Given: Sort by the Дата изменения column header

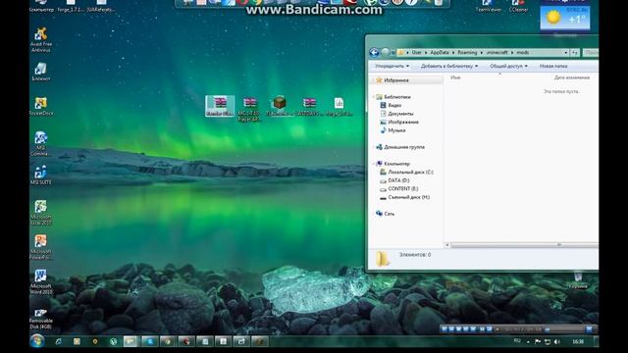Looking at the screenshot, I should (572, 77).
